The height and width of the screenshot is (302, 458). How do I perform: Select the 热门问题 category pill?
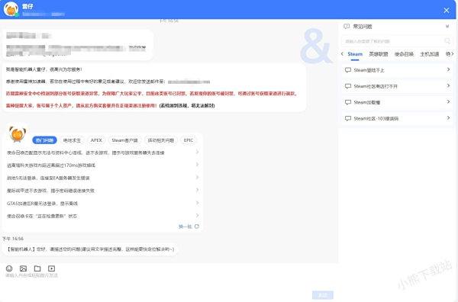(44, 140)
